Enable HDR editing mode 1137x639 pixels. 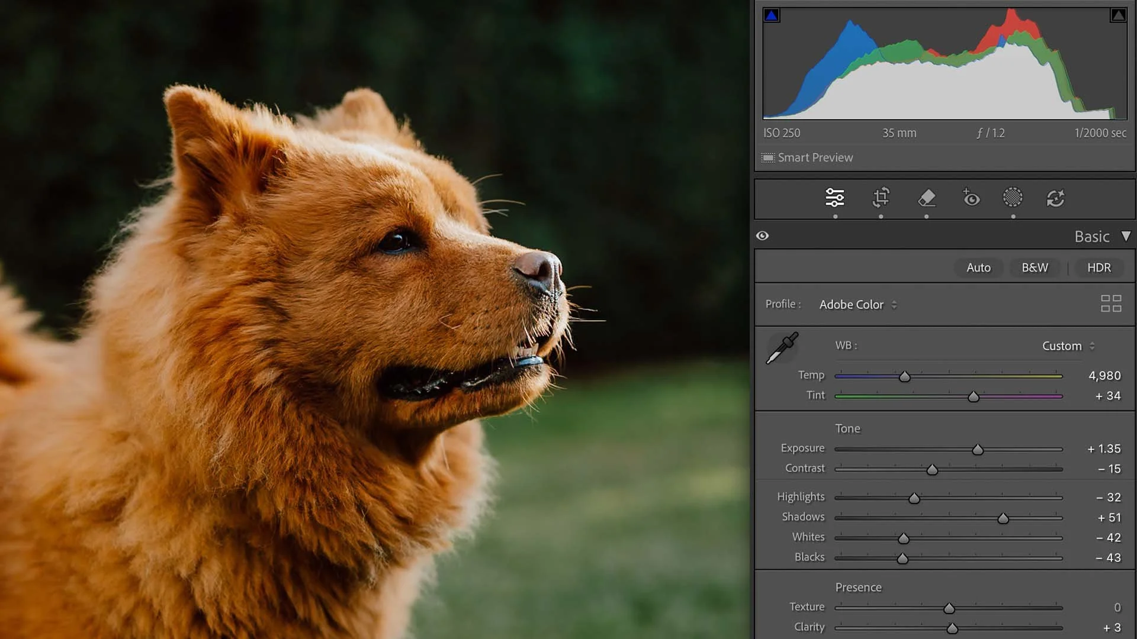pyautogui.click(x=1099, y=268)
